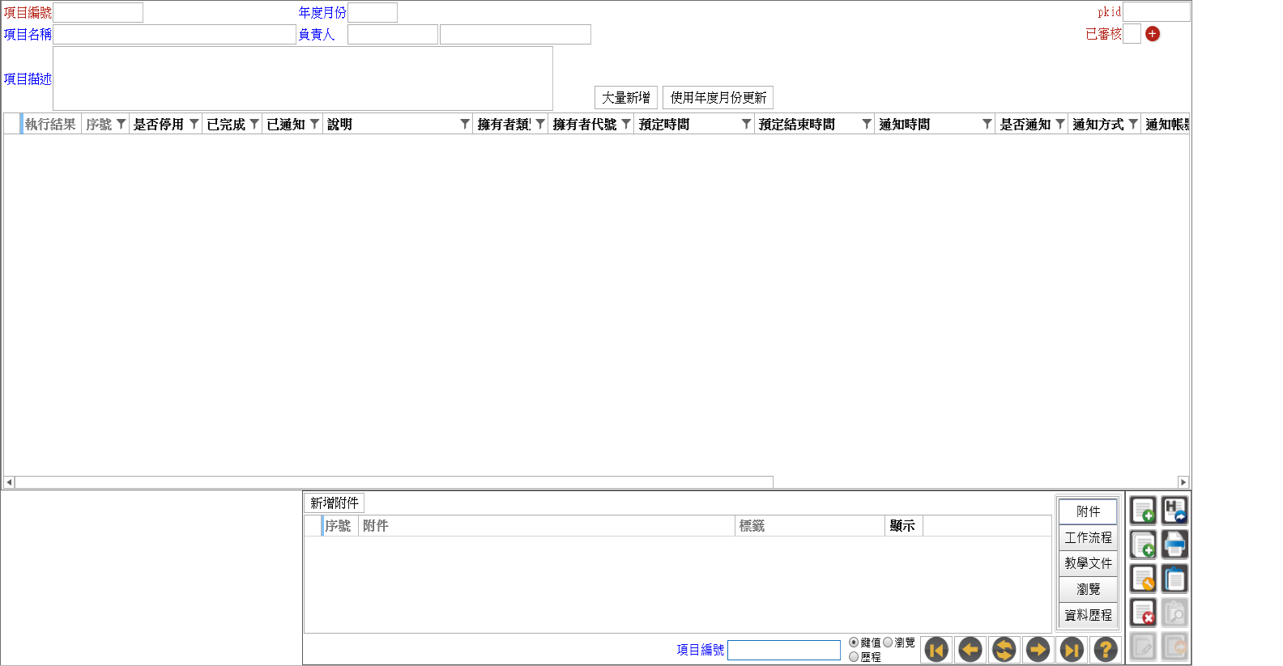This screenshot has width=1283, height=666.
Task: Open filter for 是否停用 column
Action: tap(194, 124)
